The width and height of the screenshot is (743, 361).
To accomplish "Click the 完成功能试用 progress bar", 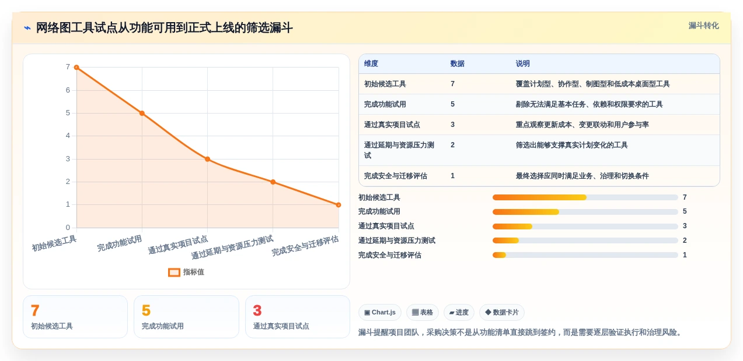I will pyautogui.click(x=585, y=212).
